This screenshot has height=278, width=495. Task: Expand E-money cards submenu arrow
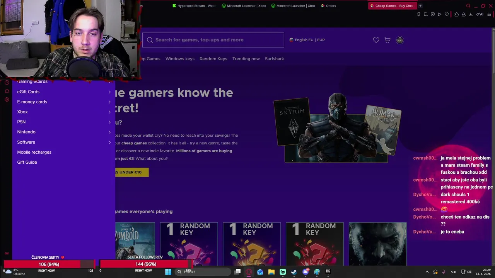pos(109,102)
